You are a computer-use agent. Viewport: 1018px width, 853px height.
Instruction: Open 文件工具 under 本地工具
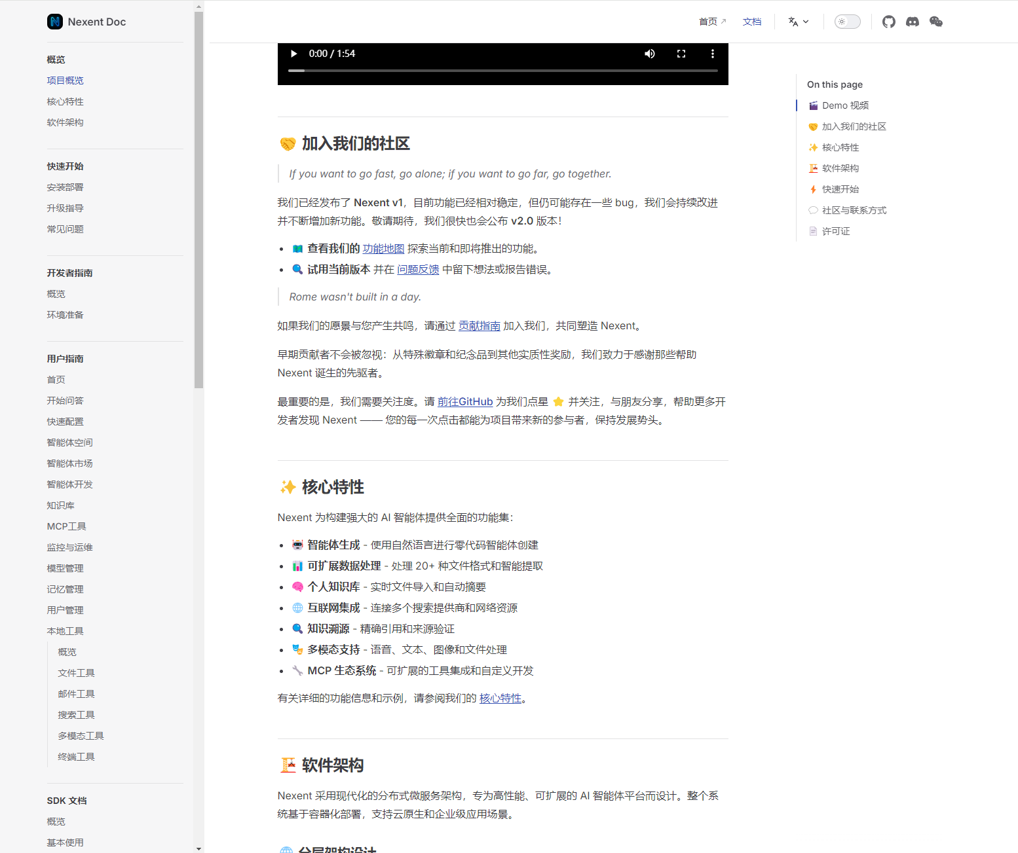pyautogui.click(x=77, y=673)
